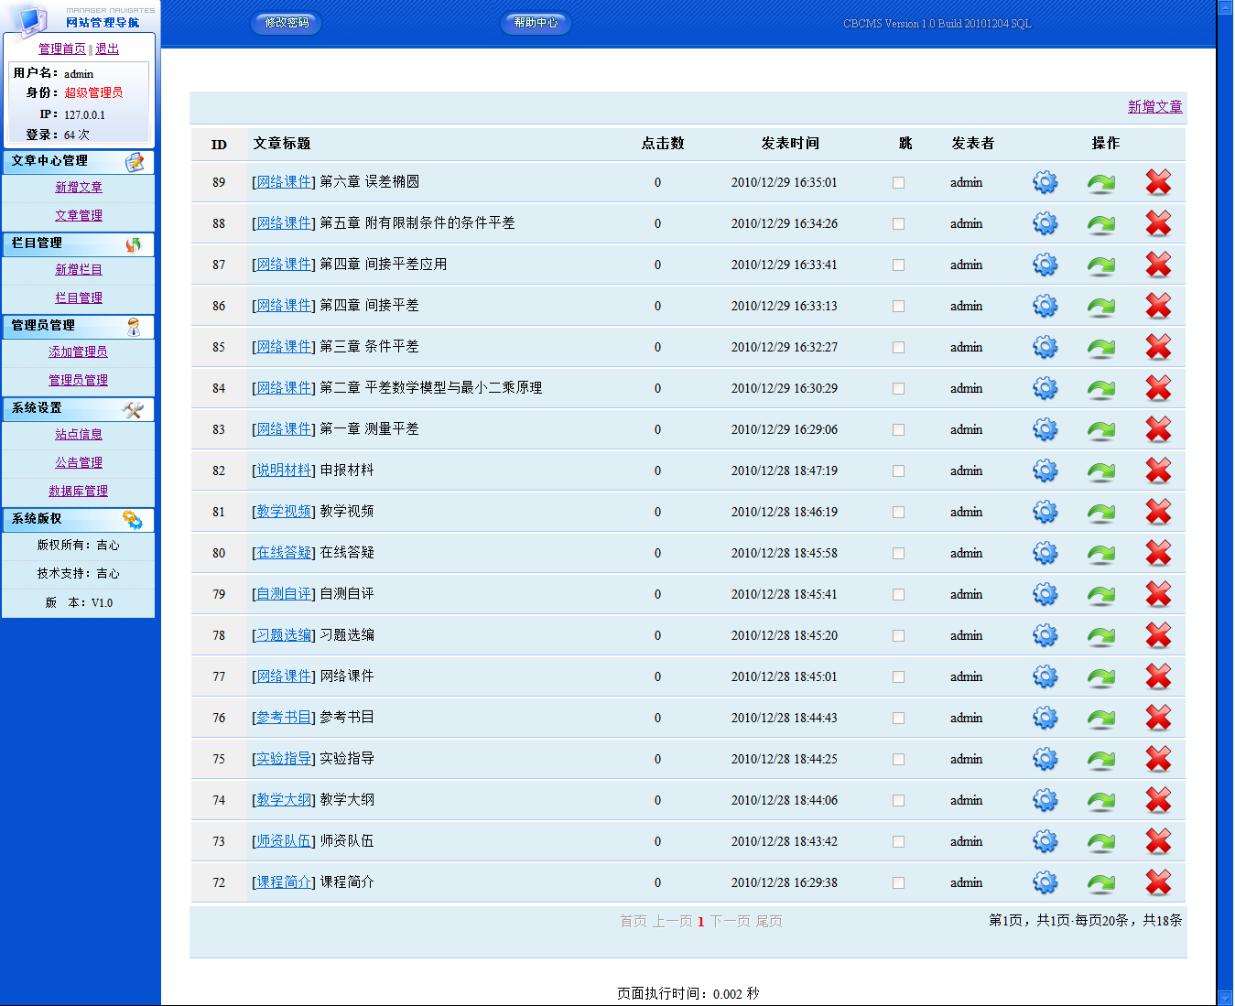Click gear icon in article 74 教学大纲 row
Viewport: 1235px width, 1006px height.
(x=1045, y=800)
